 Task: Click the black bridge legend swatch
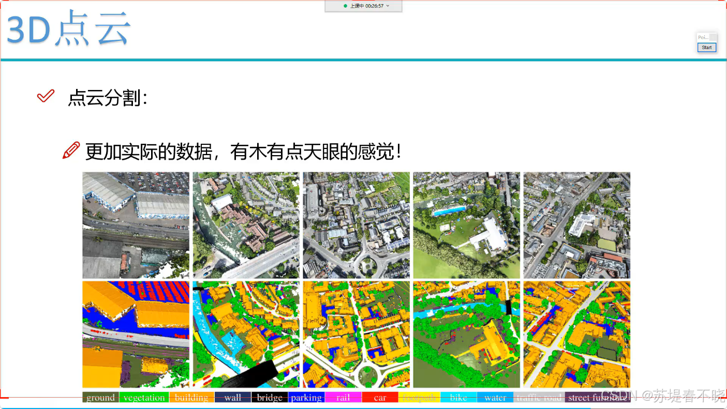pyautogui.click(x=270, y=398)
